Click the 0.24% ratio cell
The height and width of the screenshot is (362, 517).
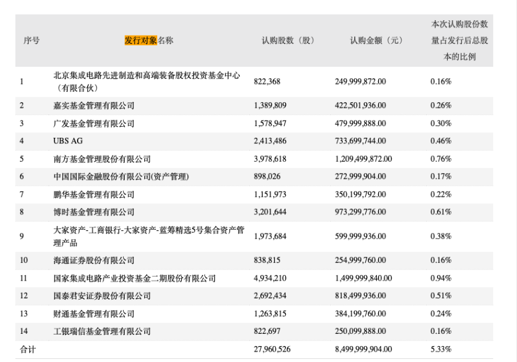click(x=441, y=314)
